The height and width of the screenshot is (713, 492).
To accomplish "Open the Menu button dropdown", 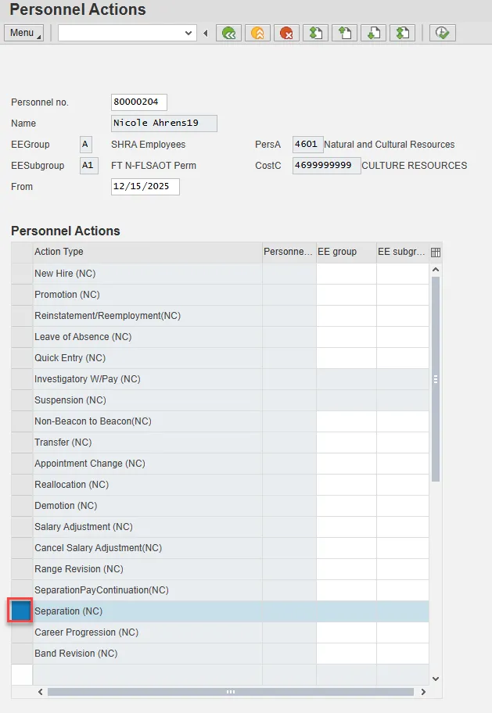I will pyautogui.click(x=23, y=33).
